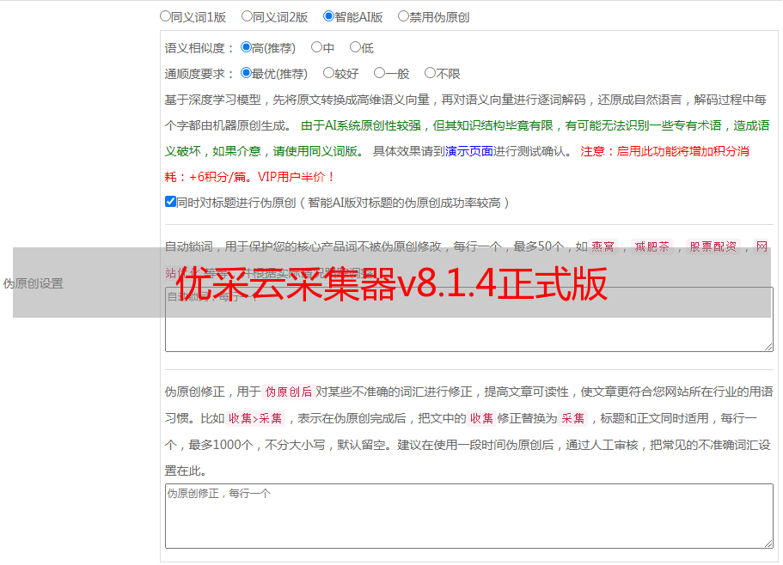
Task: Select 禁用伪原创 to disable rewriting
Action: point(403,16)
